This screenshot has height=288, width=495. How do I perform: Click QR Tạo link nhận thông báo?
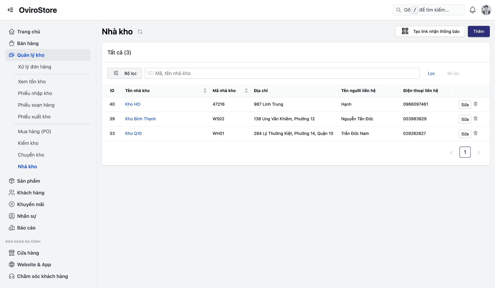click(x=430, y=31)
